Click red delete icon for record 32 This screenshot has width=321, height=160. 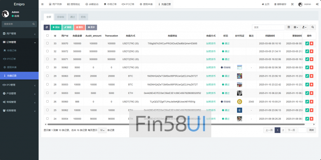pyautogui.click(x=311, y=51)
